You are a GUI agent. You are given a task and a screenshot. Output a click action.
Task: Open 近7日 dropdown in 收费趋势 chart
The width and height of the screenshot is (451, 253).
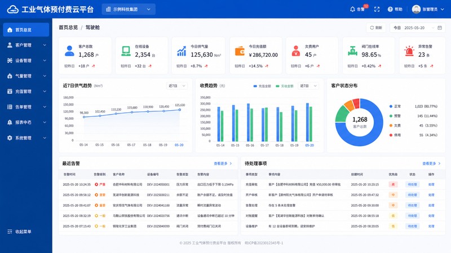pos(308,86)
